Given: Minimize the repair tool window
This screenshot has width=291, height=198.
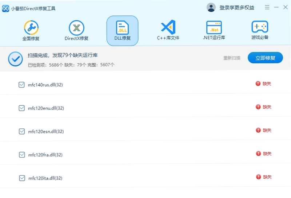Looking at the screenshot, I should pos(276,7).
